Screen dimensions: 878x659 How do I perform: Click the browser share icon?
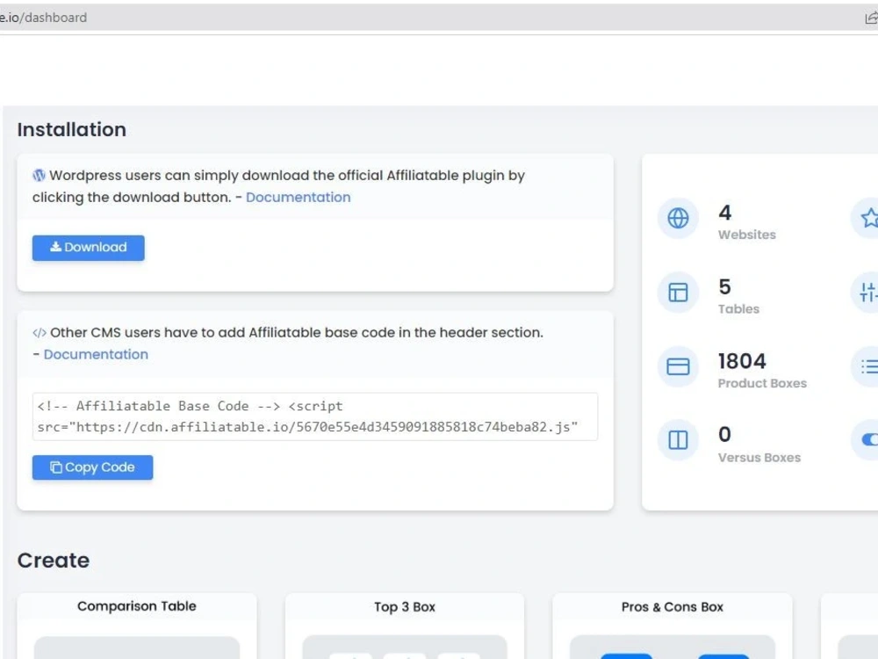pos(871,18)
